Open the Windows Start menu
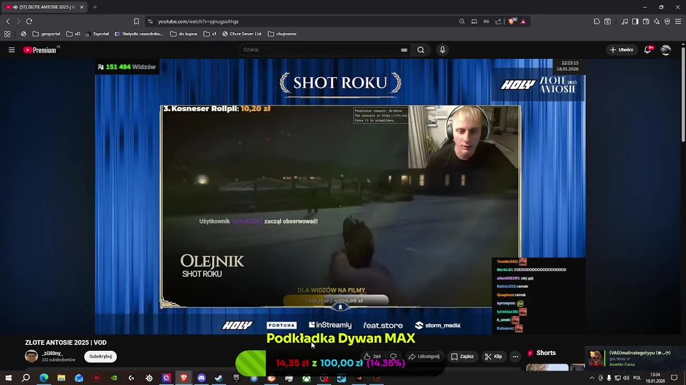 tap(8, 378)
